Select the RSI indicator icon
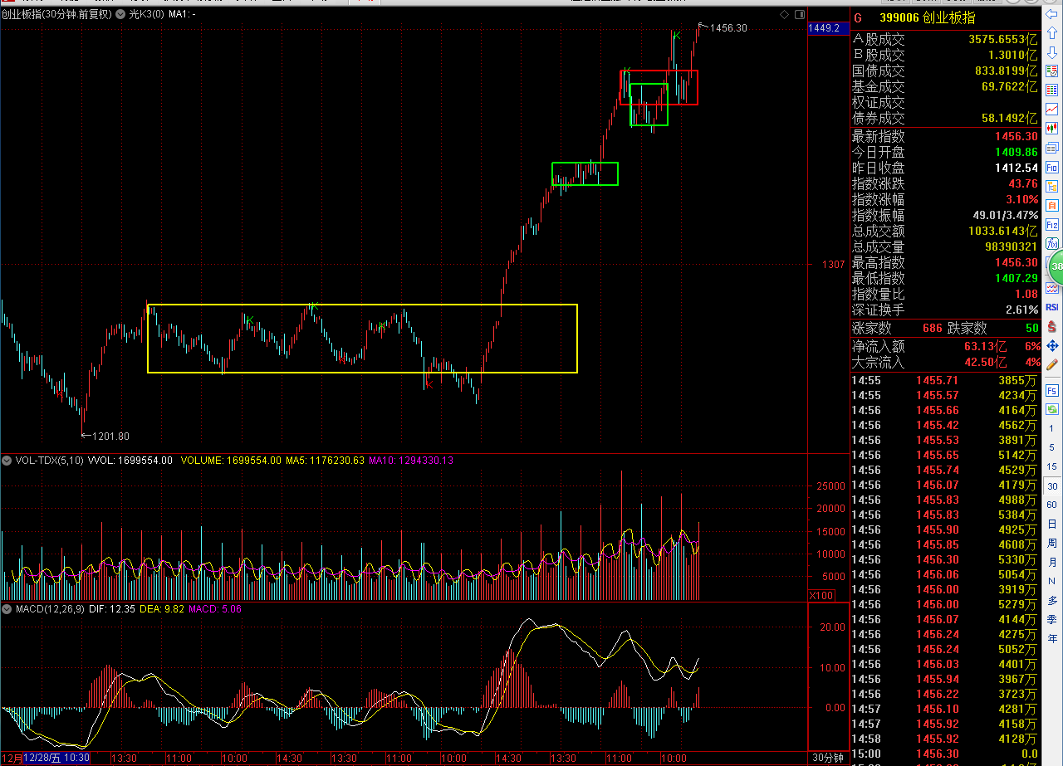Screen dimensions: 1063x766 1052,307
